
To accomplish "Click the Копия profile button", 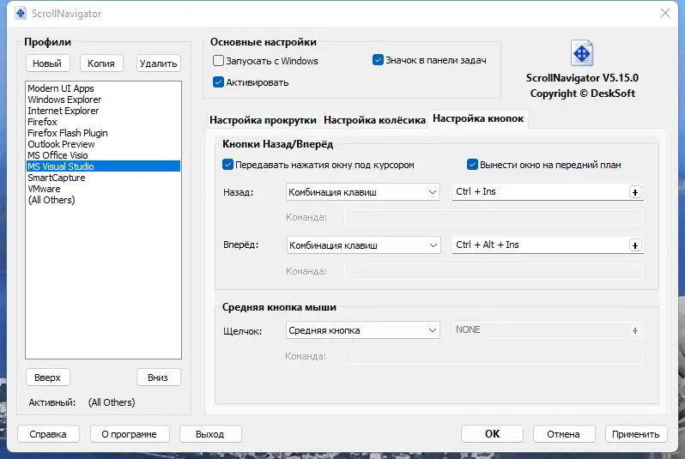I will point(101,63).
